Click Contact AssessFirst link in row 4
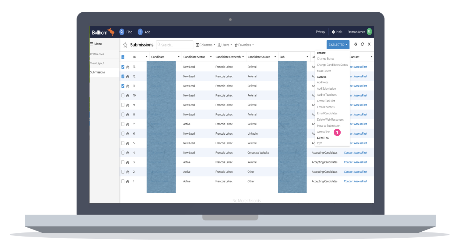The height and width of the screenshot is (250, 457). pyautogui.click(x=355, y=153)
